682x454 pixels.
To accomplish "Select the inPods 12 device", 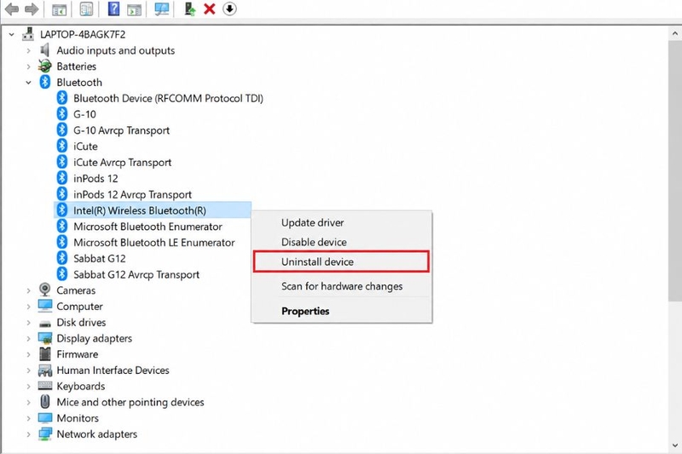I will click(x=95, y=179).
